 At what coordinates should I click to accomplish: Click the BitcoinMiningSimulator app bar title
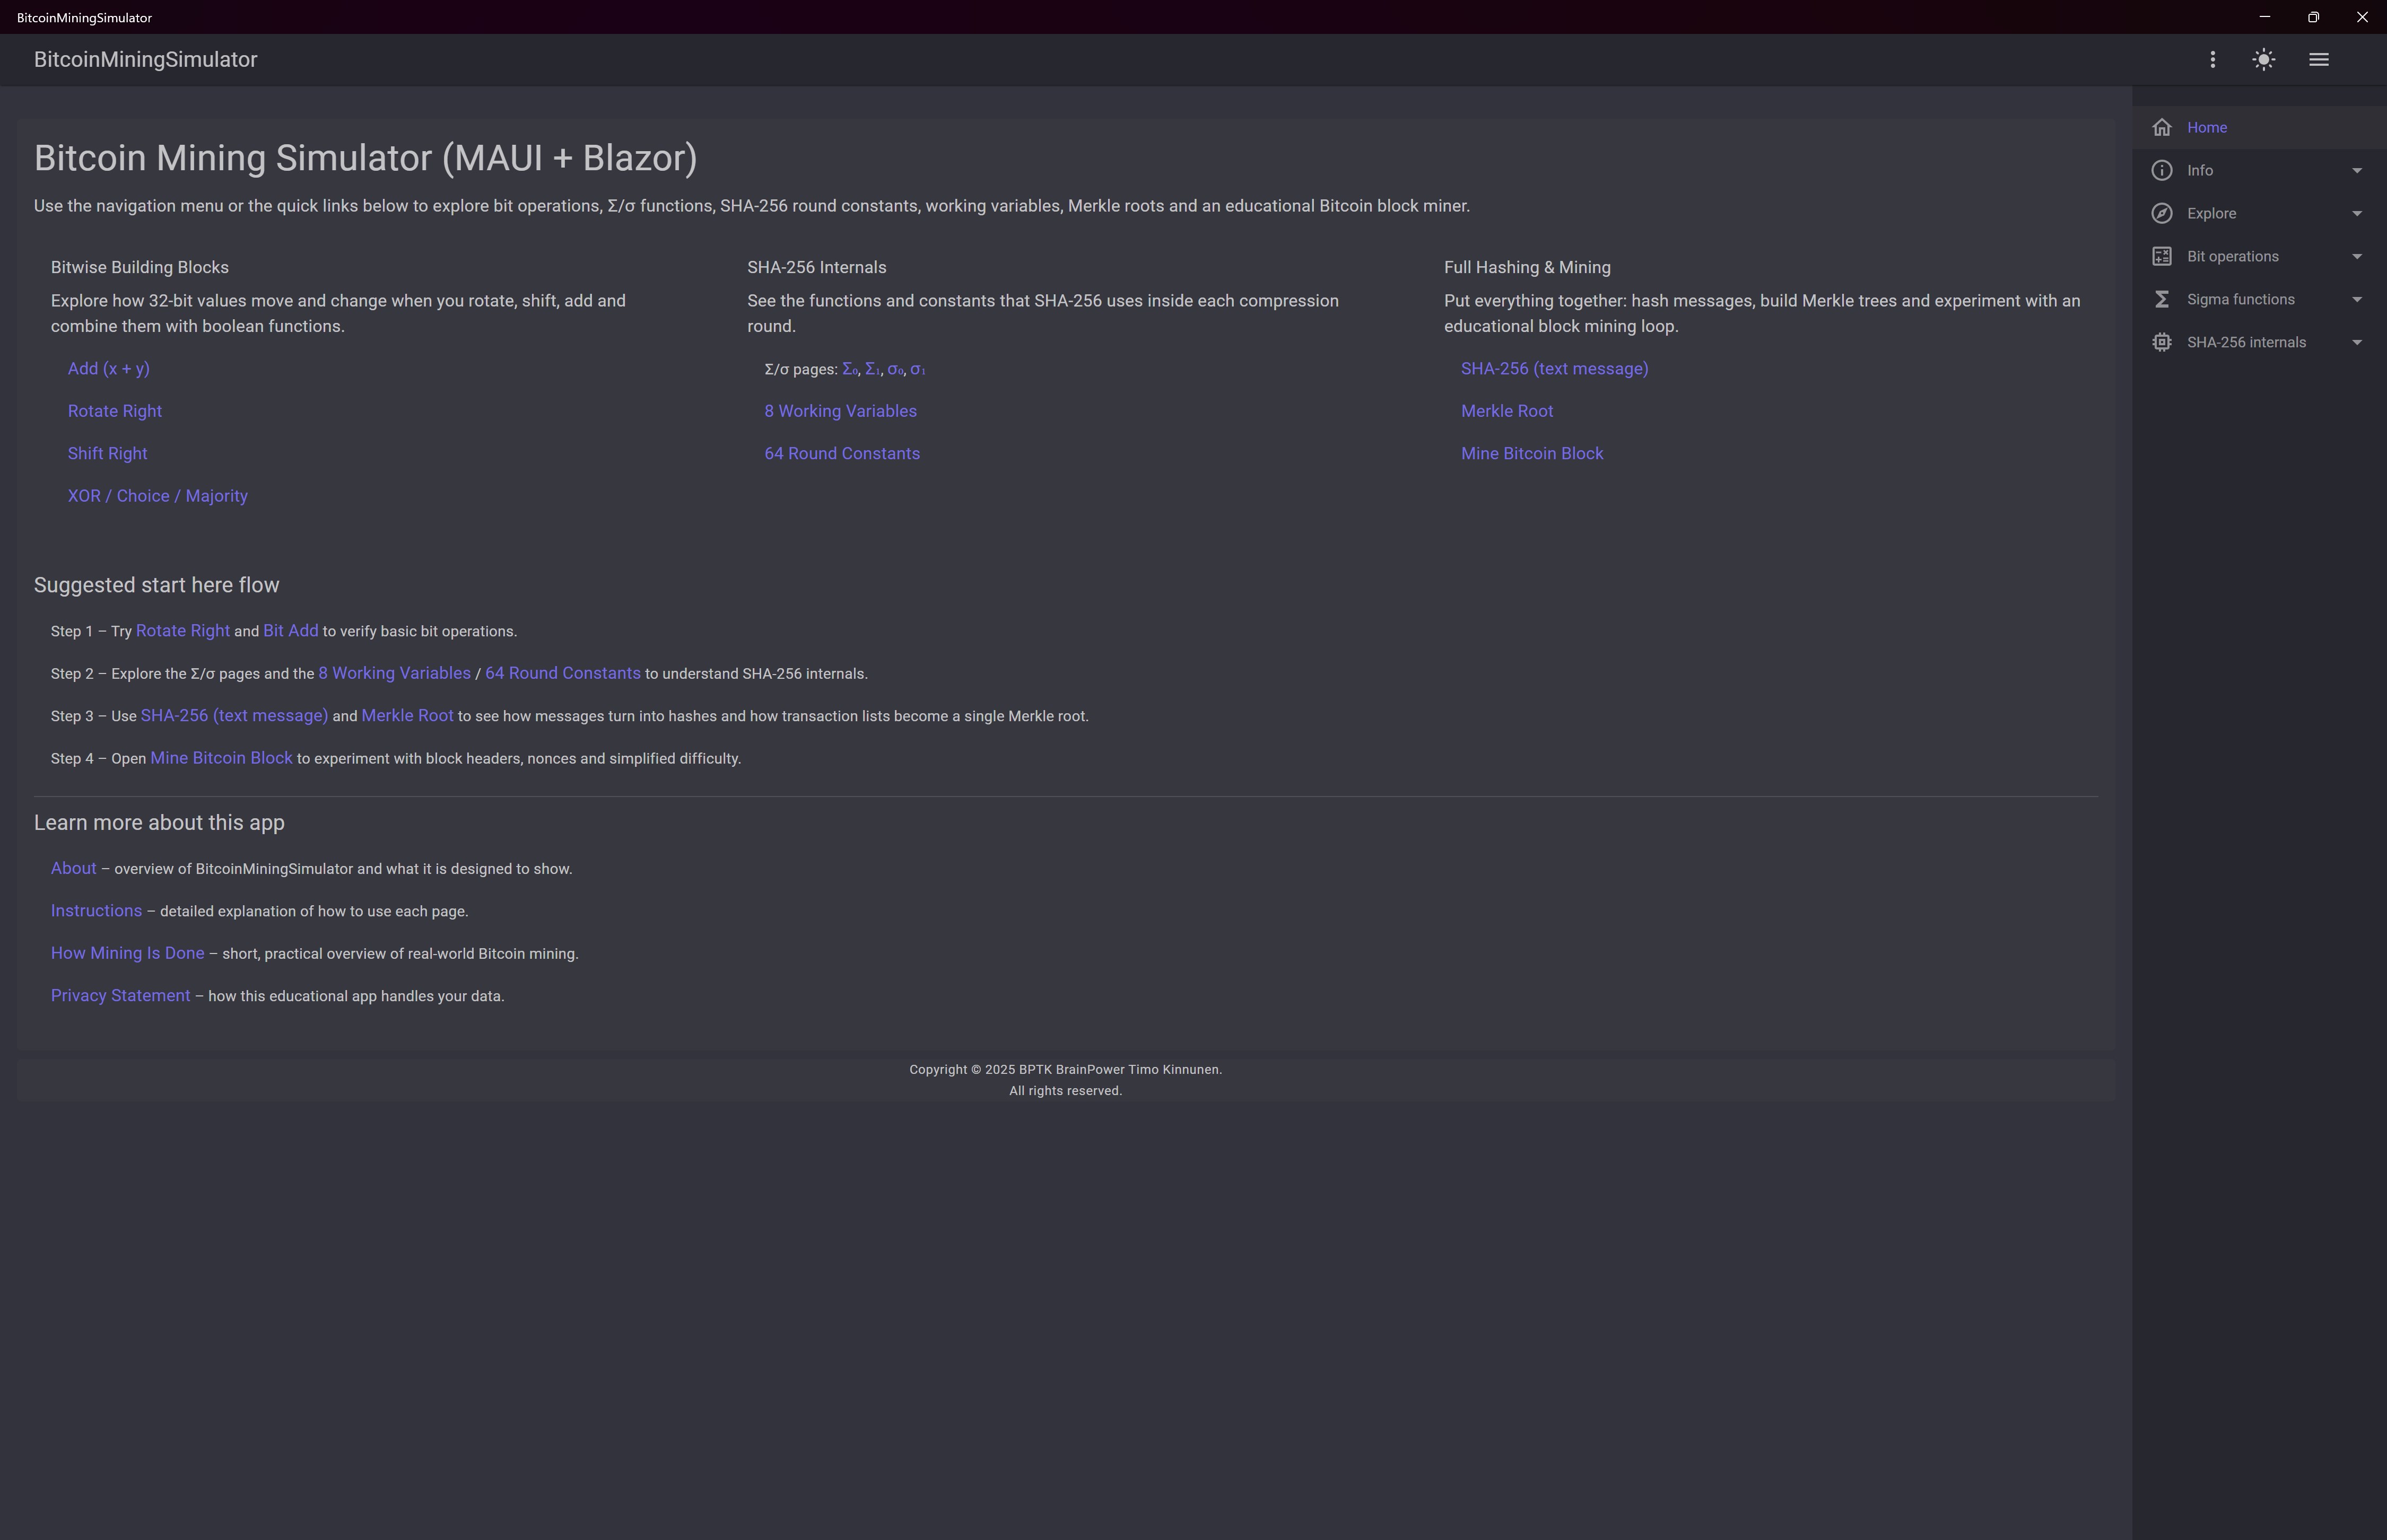(x=145, y=60)
